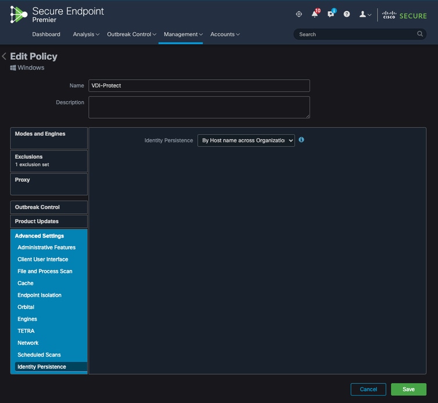Cancel the policy edit
This screenshot has width=438, height=403.
[368, 389]
